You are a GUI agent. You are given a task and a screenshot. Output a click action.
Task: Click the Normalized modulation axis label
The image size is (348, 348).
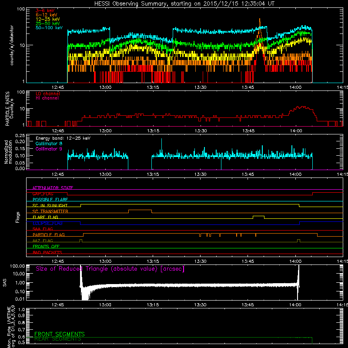tap(8, 152)
